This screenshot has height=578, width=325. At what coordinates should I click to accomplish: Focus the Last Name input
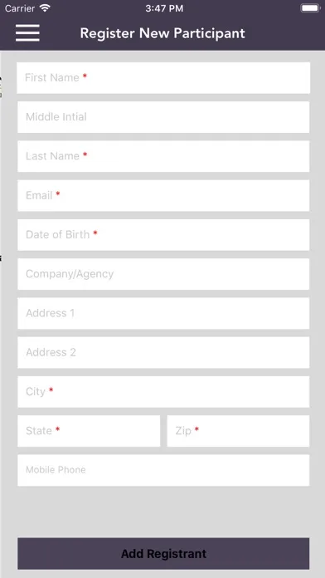point(163,156)
